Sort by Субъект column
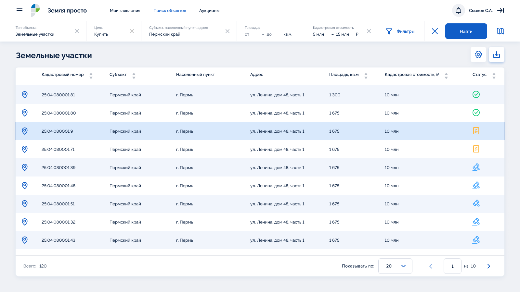Viewport: 520px width, 292px height. pos(134,76)
